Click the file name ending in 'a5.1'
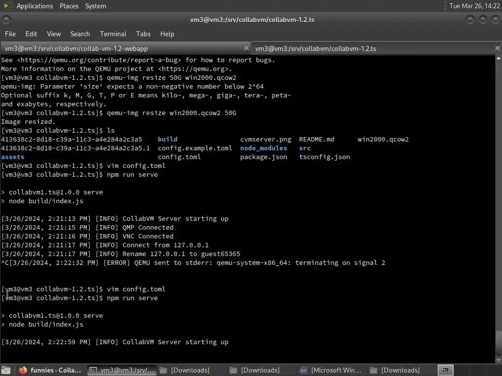 [75, 148]
